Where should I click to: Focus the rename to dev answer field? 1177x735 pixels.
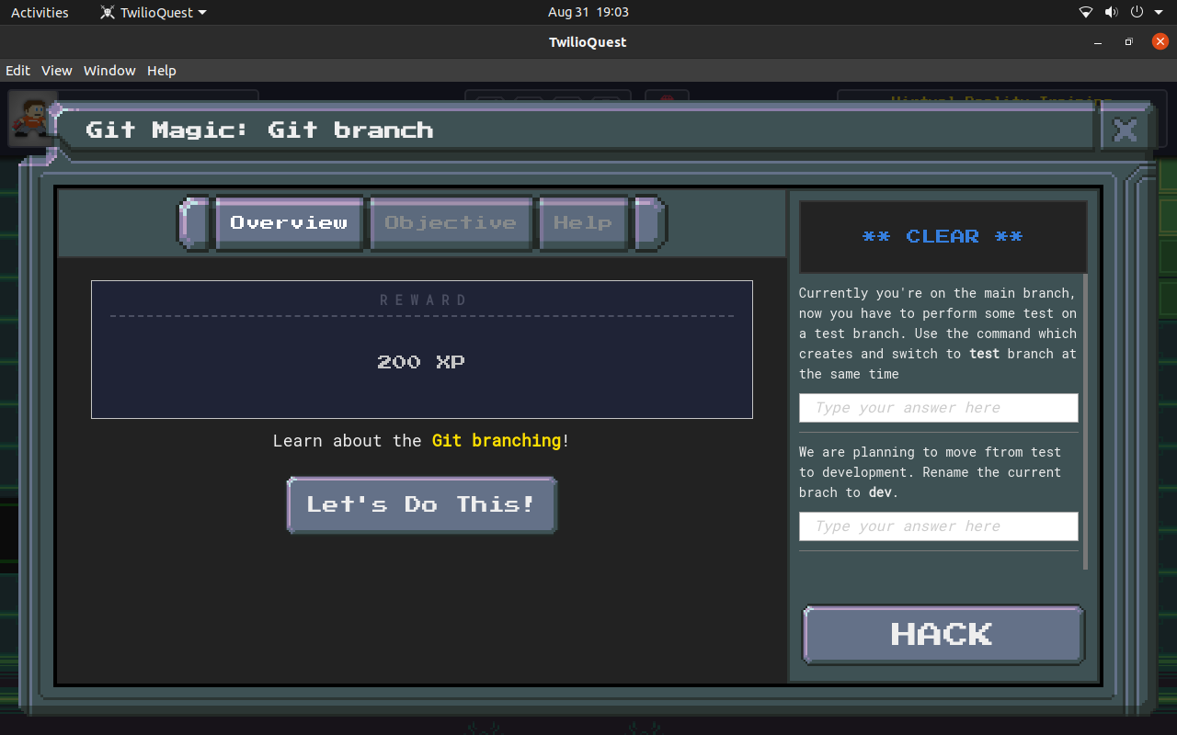pos(939,526)
